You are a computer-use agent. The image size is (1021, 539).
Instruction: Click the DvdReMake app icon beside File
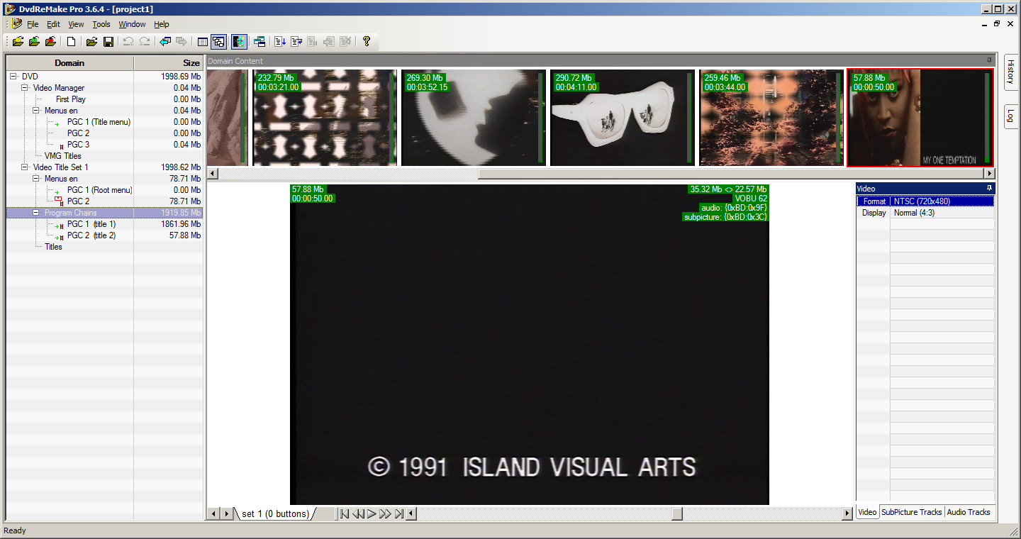click(17, 23)
